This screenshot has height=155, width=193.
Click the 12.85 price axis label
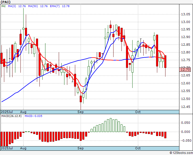pos(186,45)
